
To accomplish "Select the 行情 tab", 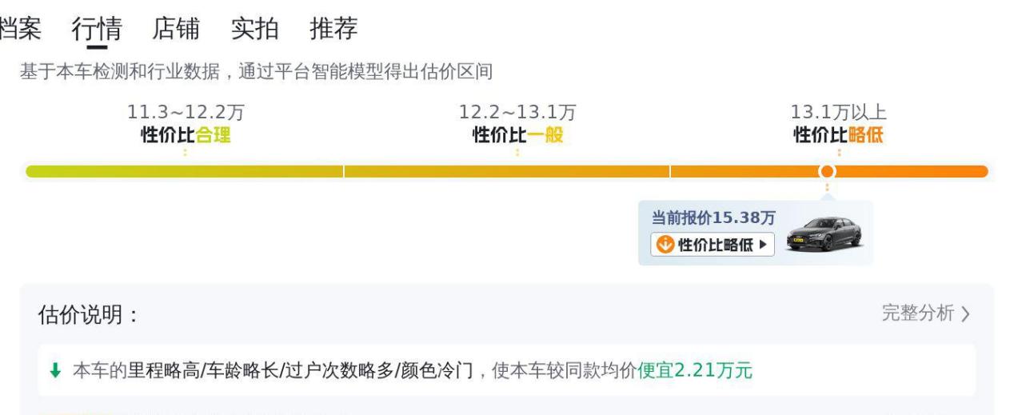I will point(97,29).
